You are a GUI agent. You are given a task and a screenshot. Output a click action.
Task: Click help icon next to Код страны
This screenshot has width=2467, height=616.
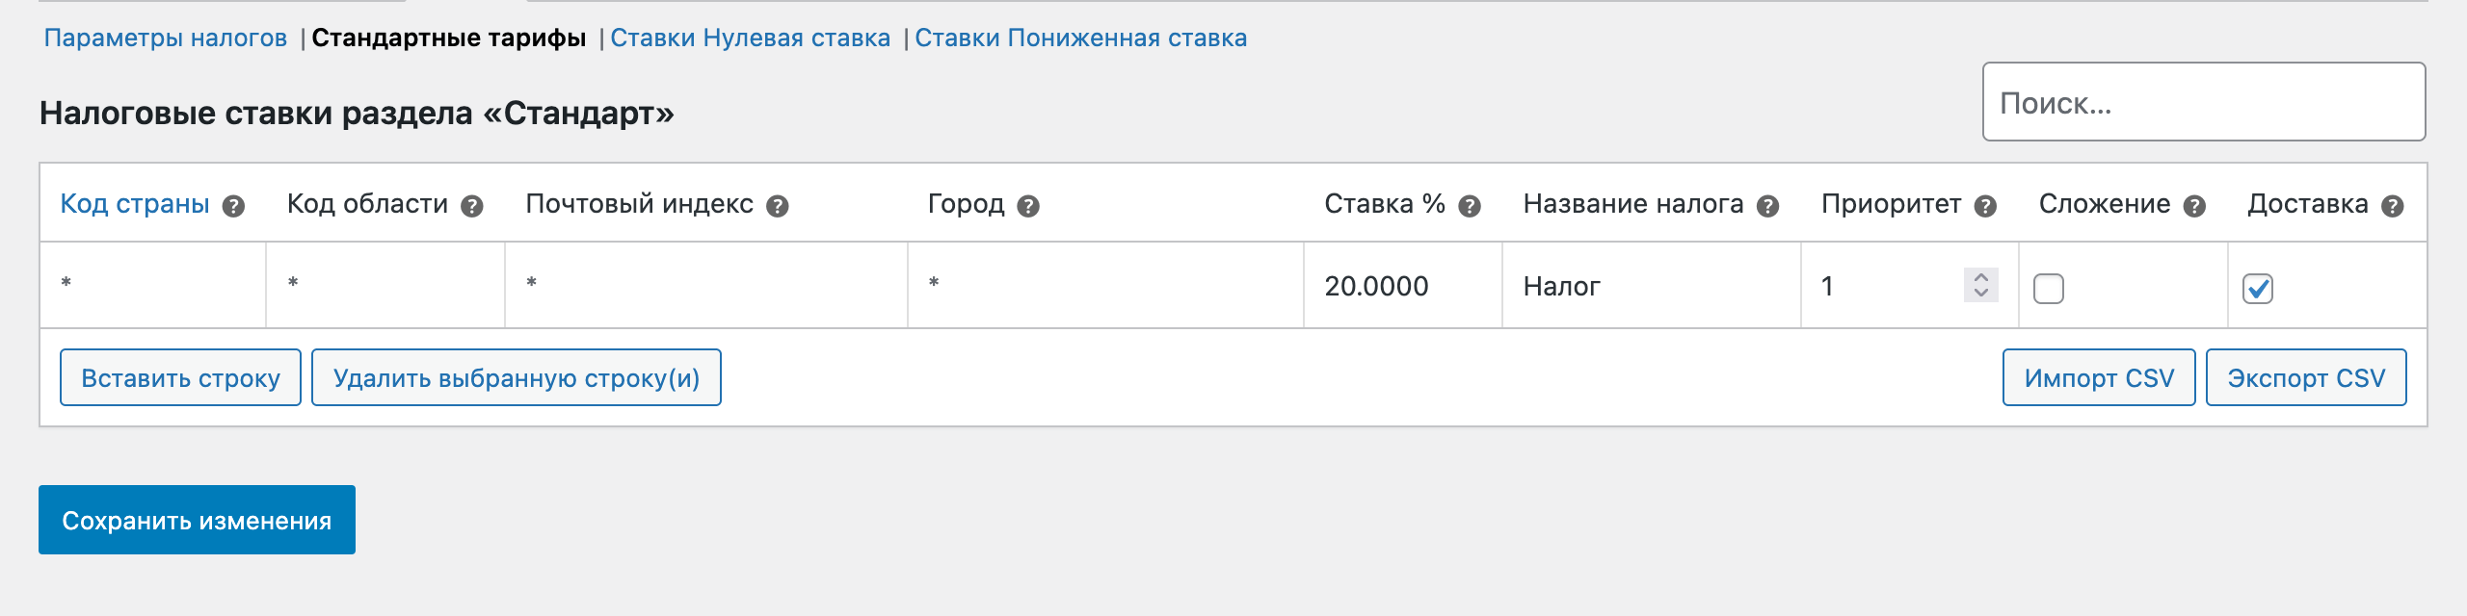(233, 206)
